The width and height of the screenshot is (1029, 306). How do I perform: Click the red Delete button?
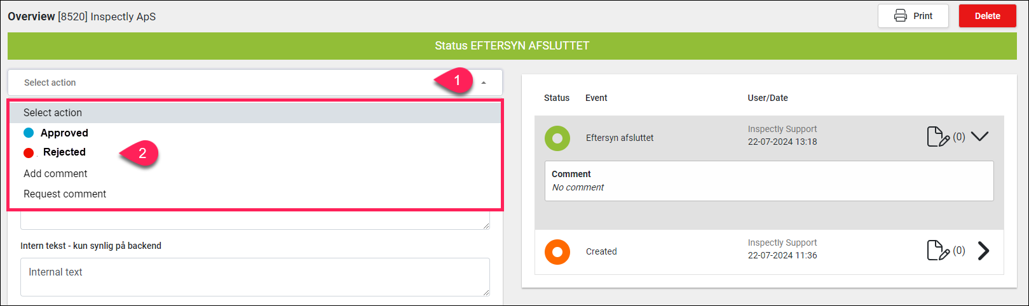tap(988, 16)
